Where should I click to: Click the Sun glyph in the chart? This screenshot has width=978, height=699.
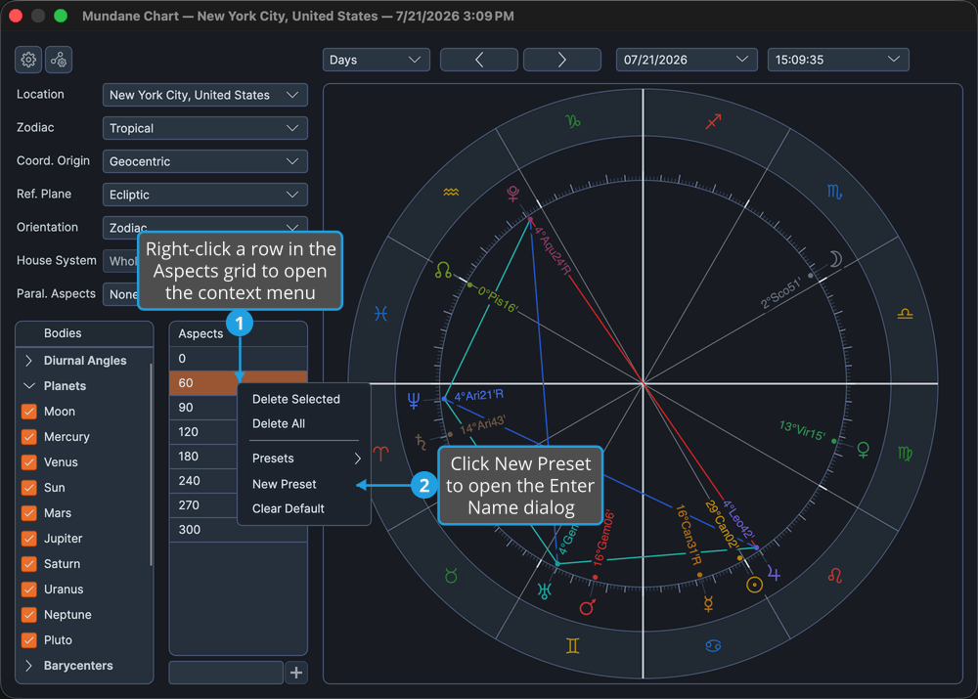coord(754,585)
